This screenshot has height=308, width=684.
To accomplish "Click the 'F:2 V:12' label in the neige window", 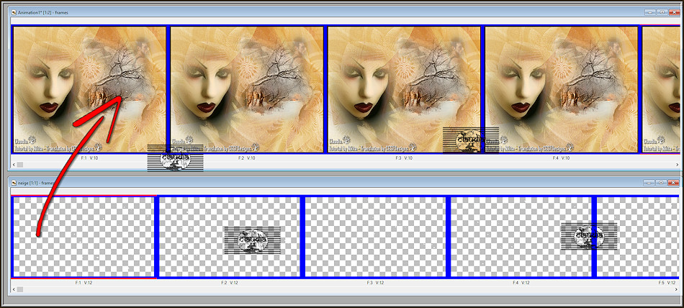I will (x=230, y=283).
